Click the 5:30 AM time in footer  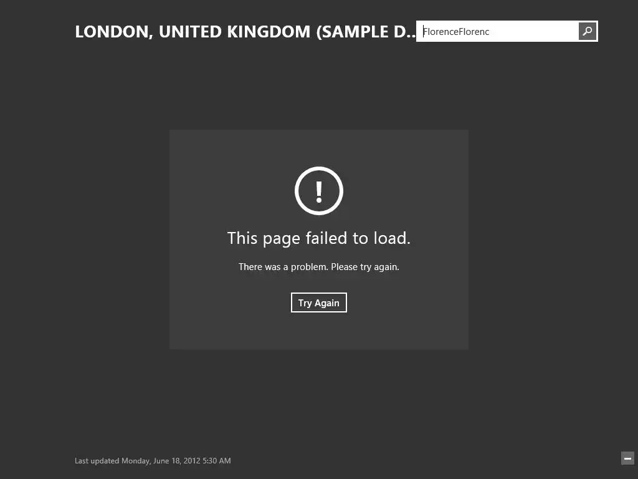click(x=216, y=461)
